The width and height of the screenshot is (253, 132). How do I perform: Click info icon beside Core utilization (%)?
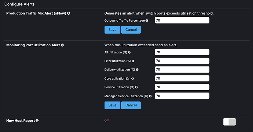click(x=133, y=79)
